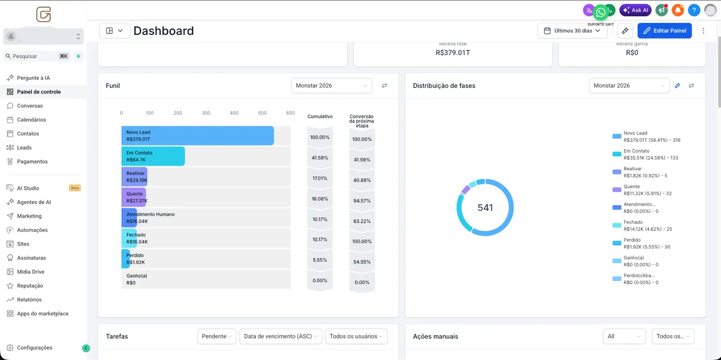Open the Todos os usuários dropdown in Tarefas

[x=356, y=336]
